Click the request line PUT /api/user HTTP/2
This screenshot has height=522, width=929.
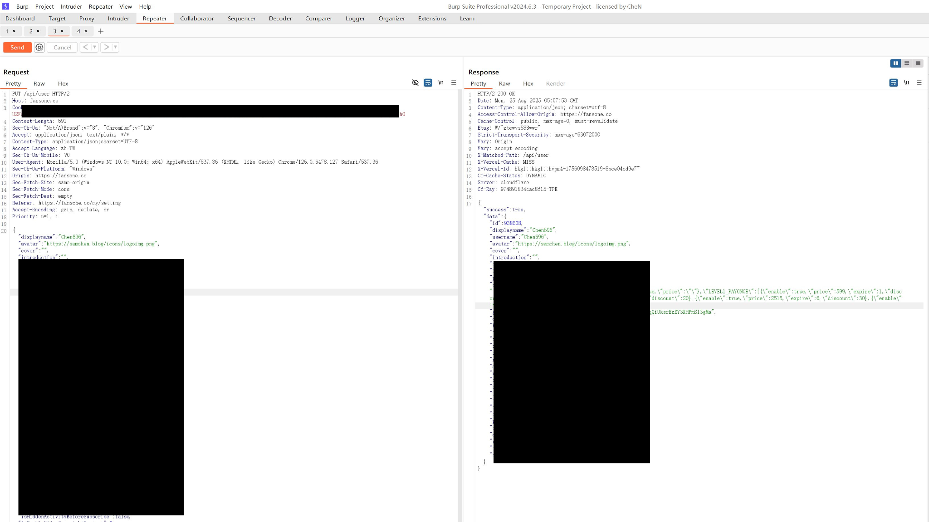point(41,94)
